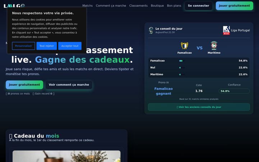Click the hero Jouer gratuitement button

24,85
